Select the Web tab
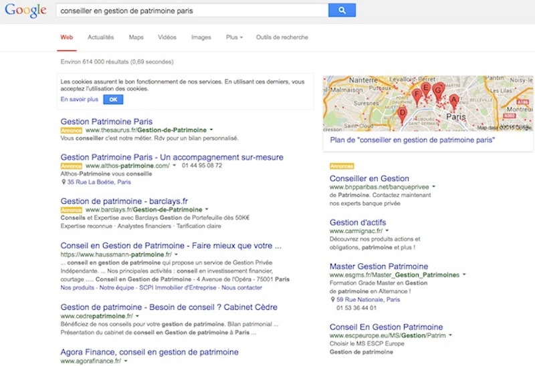 [66, 37]
